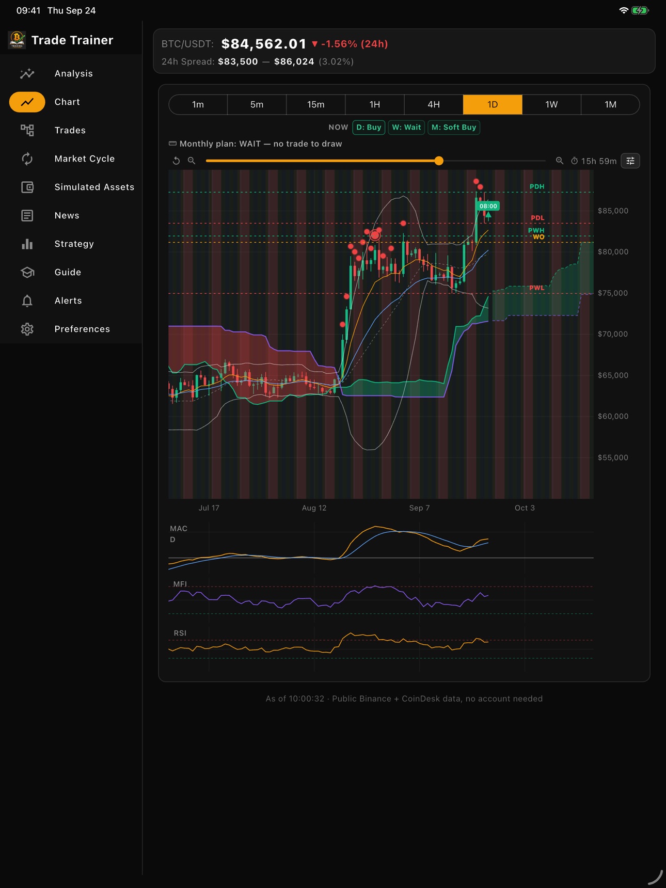666x888 pixels.
Task: Reset the chart view with the undo arrow
Action: click(176, 161)
